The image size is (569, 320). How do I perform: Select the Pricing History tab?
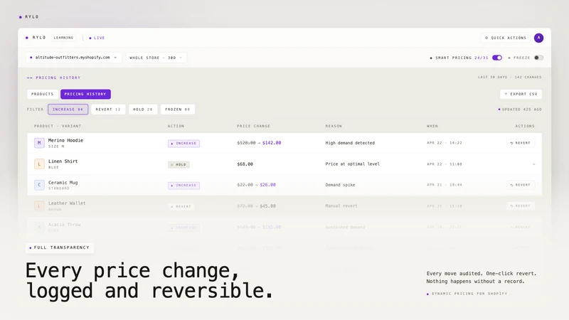[x=85, y=94]
